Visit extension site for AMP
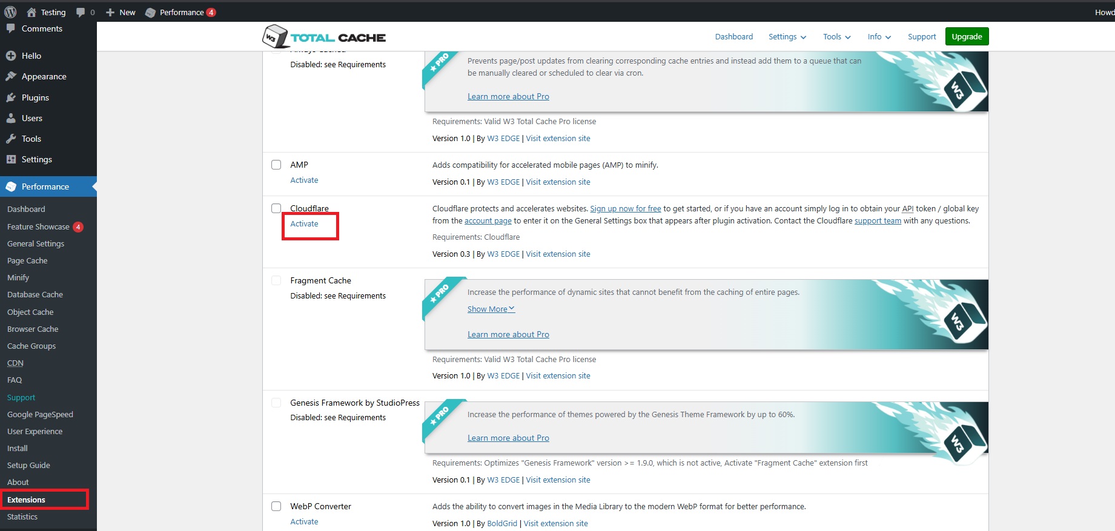Viewport: 1115px width, 531px height. (x=558, y=182)
